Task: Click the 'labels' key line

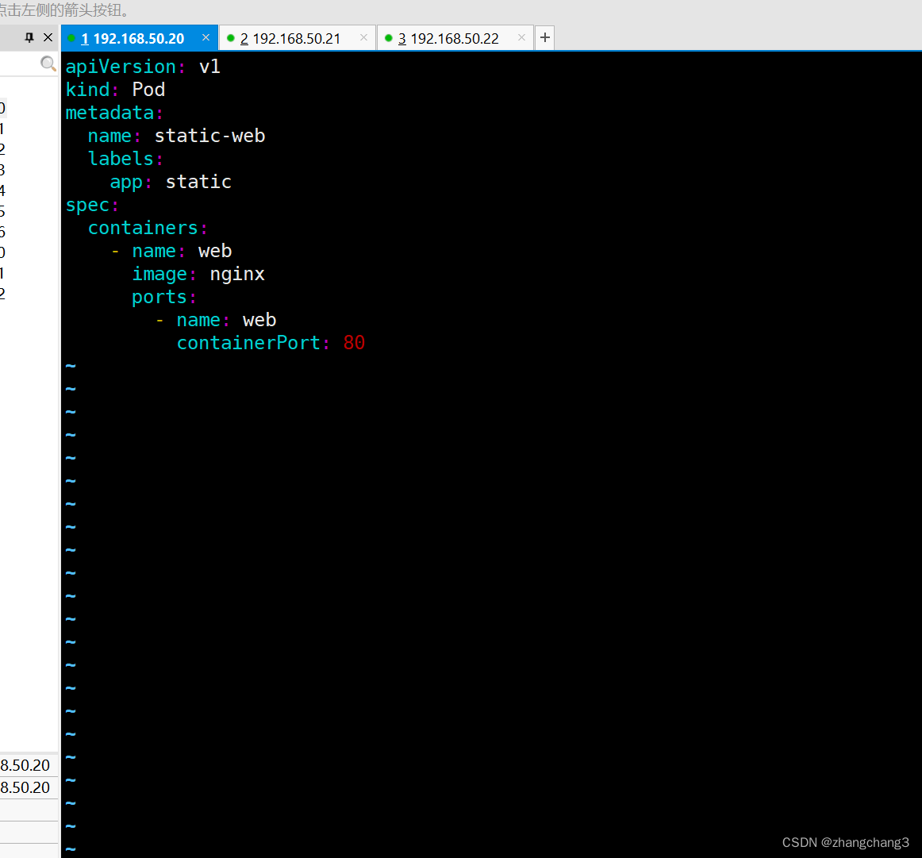Action: [121, 159]
